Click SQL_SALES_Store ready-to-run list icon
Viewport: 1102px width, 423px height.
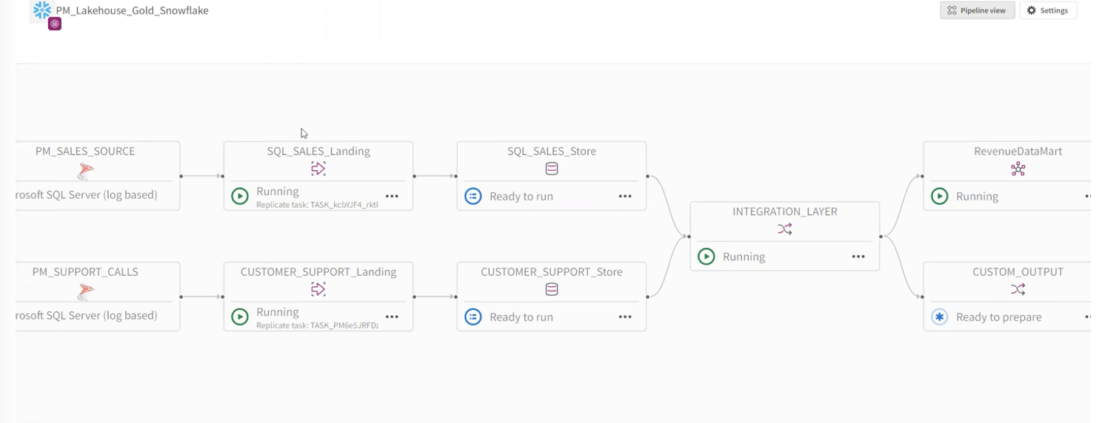pyautogui.click(x=473, y=196)
